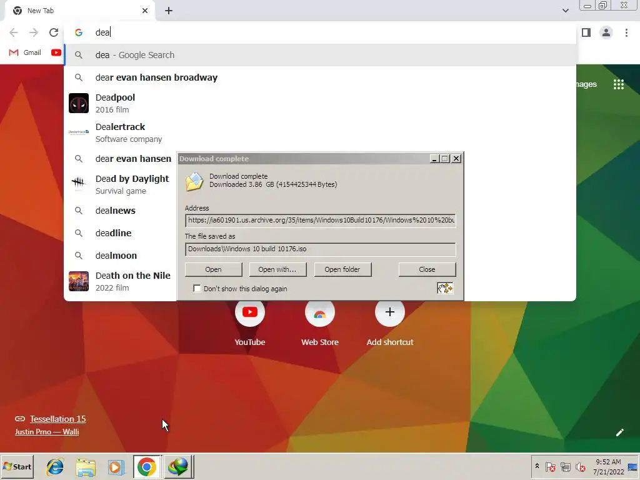Click the Windows Start button

click(17, 466)
